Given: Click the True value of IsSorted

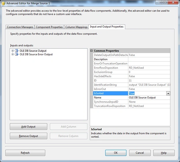Looking at the screenshot, I should (x=132, y=93).
